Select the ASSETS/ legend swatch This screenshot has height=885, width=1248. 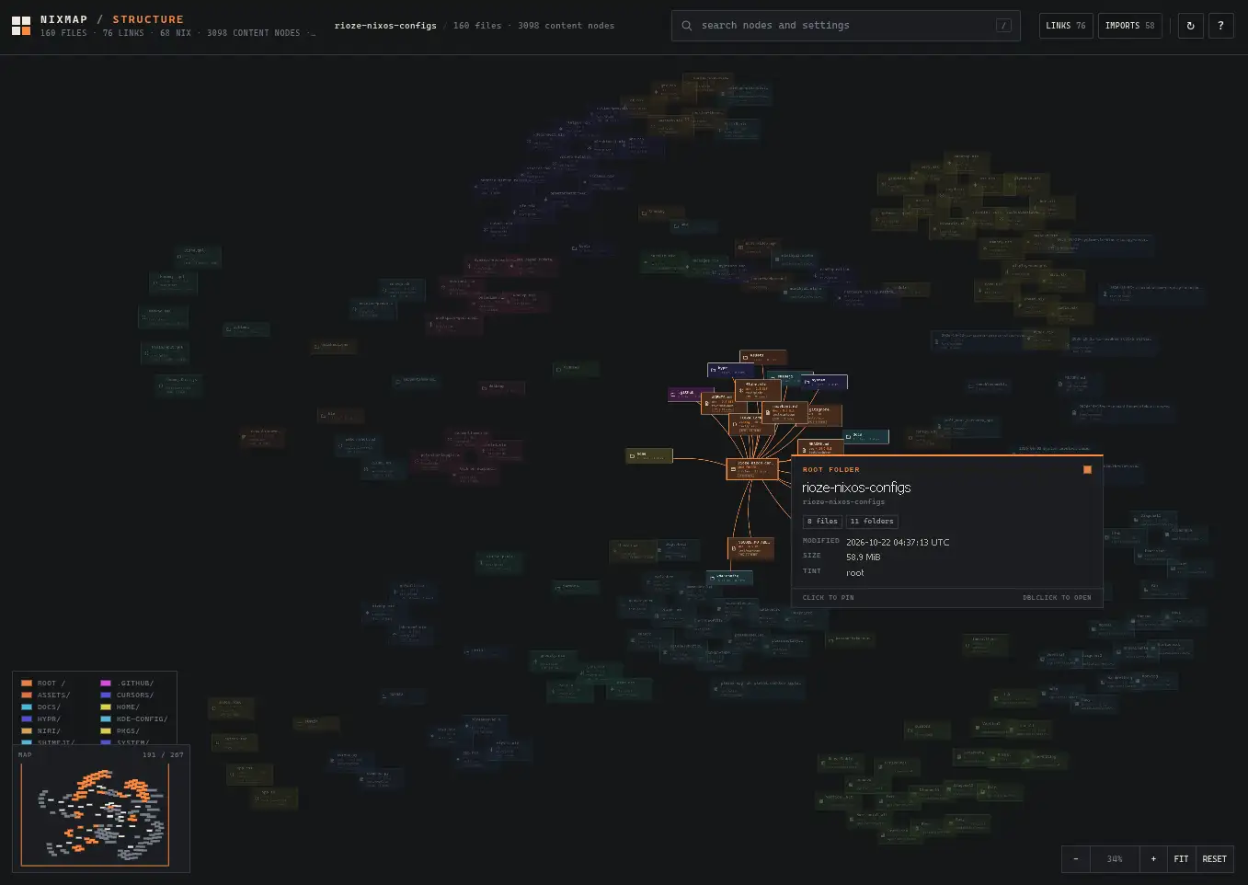click(27, 695)
